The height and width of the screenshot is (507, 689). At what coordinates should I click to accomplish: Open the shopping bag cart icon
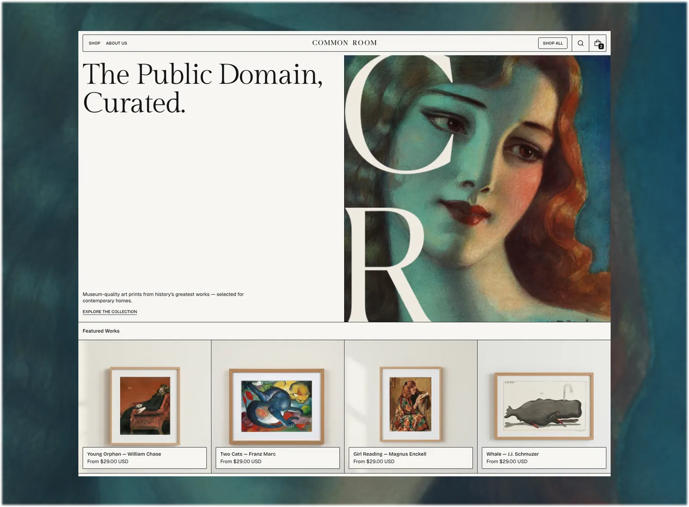598,43
